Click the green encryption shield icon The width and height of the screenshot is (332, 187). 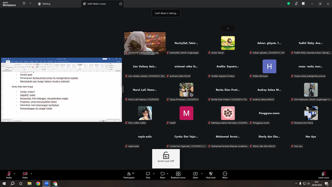[288, 4]
